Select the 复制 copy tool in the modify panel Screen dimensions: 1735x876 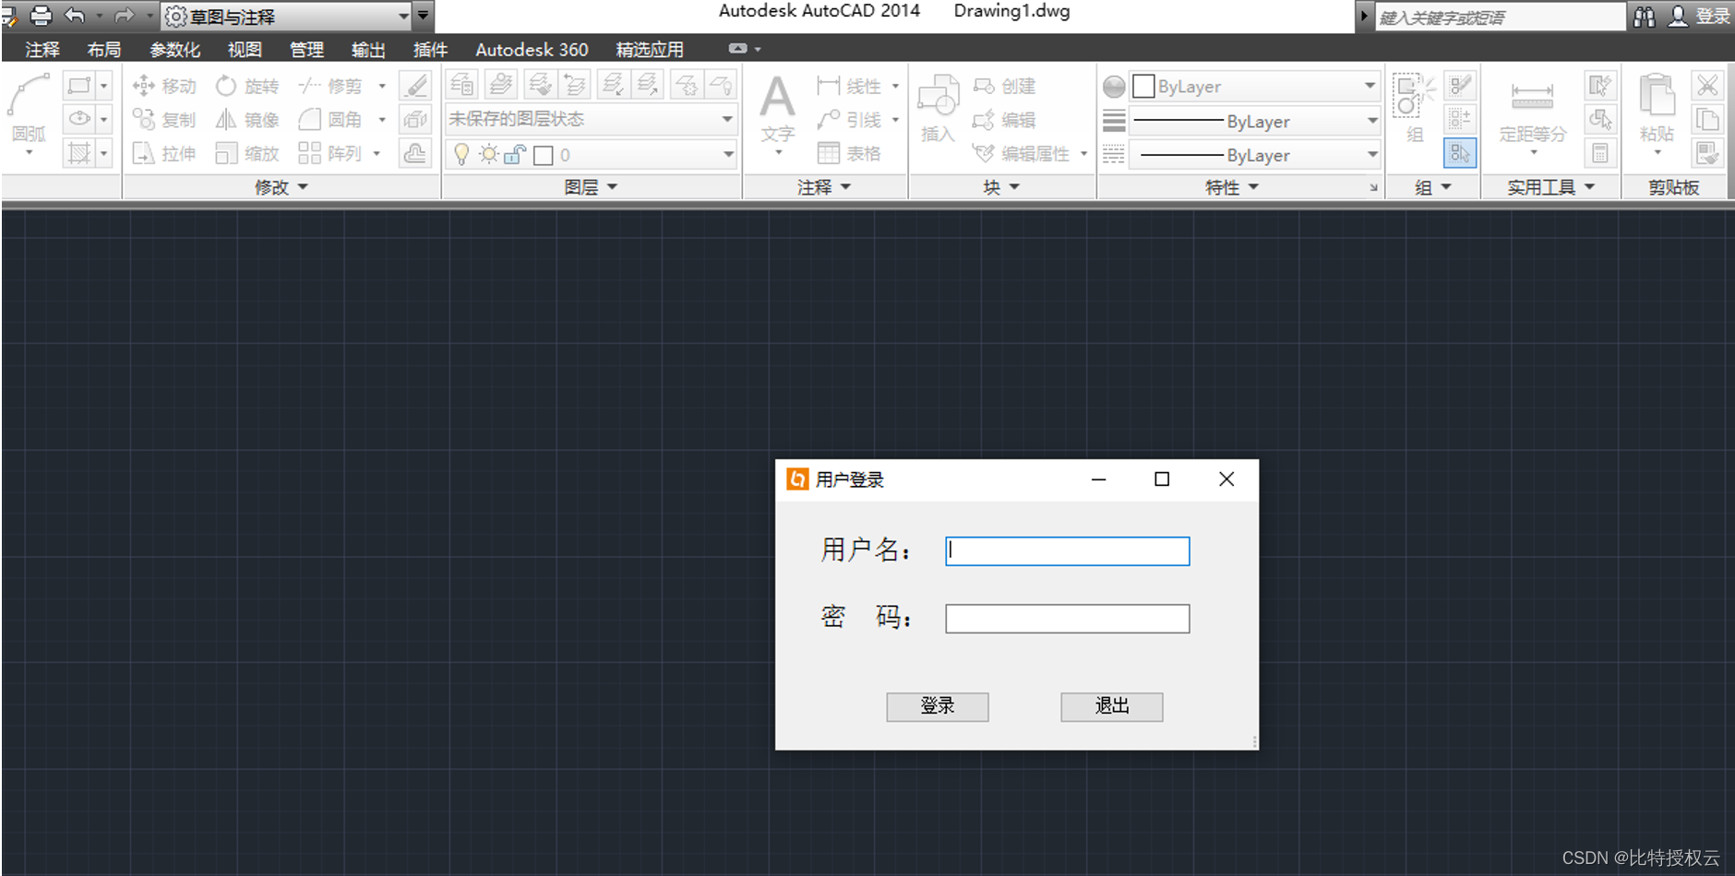(164, 119)
